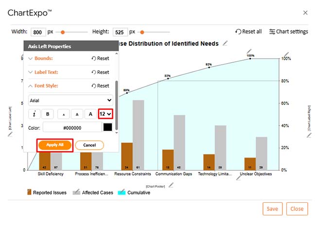316x228 pixels.
Task: Click the pencil icon beside the chart title
Action: pyautogui.click(x=225, y=44)
